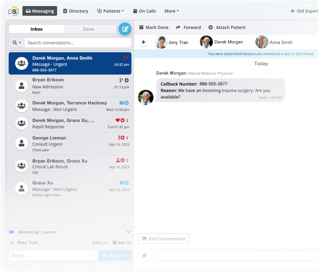
Task: Click Bryan Erikson's person avatar icon
Action: [x=21, y=86]
